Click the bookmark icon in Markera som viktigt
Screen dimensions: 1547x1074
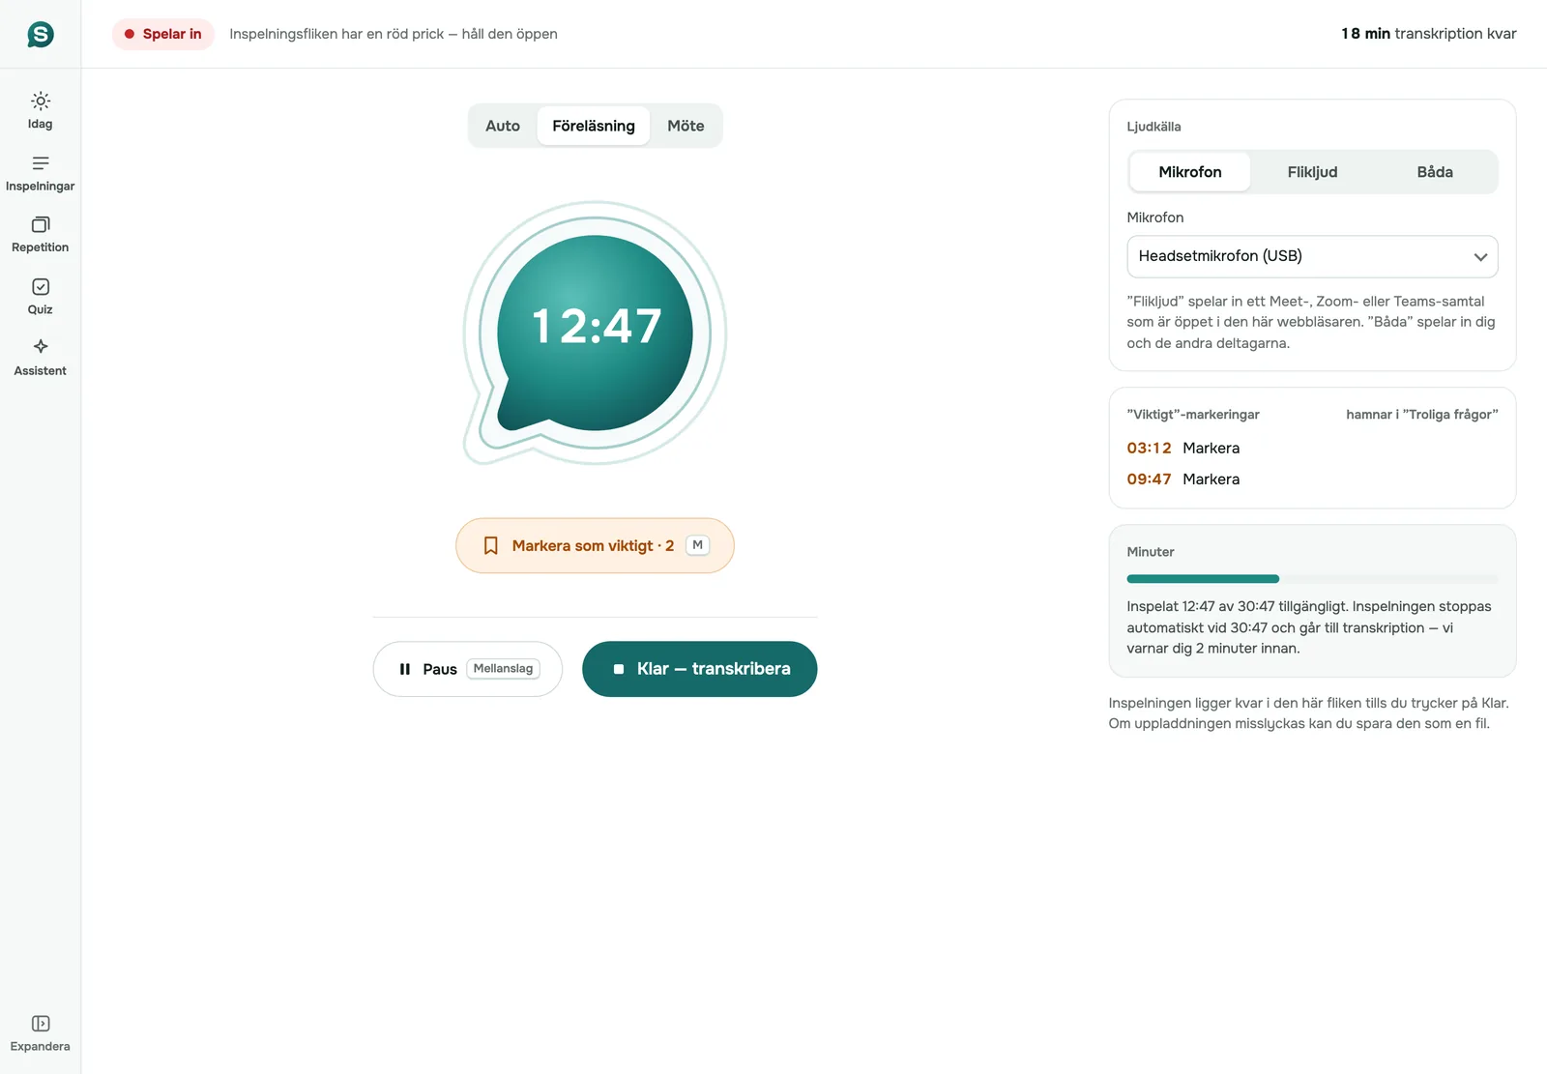[x=491, y=546]
